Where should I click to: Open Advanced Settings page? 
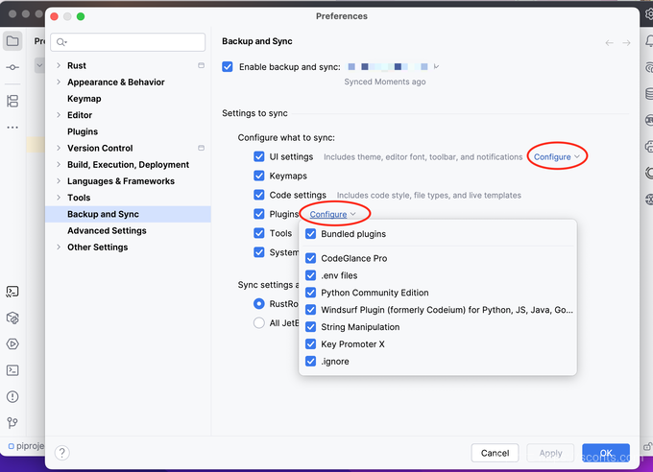click(x=107, y=230)
